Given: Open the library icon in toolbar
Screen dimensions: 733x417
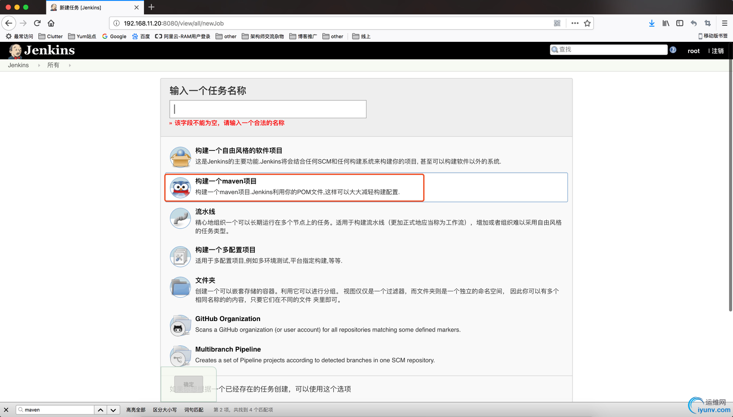Looking at the screenshot, I should [x=666, y=23].
